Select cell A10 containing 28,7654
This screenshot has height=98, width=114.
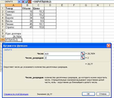click(13, 37)
